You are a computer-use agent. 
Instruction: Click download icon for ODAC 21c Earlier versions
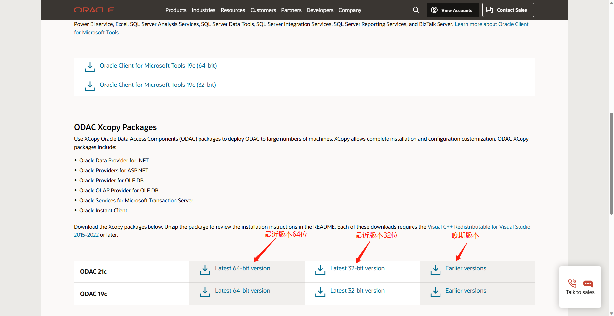click(435, 270)
